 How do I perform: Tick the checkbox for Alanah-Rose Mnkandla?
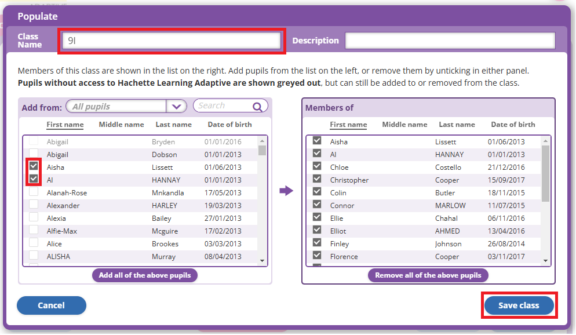click(x=34, y=192)
